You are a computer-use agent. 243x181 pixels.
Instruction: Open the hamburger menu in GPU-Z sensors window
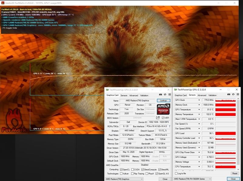[238, 94]
